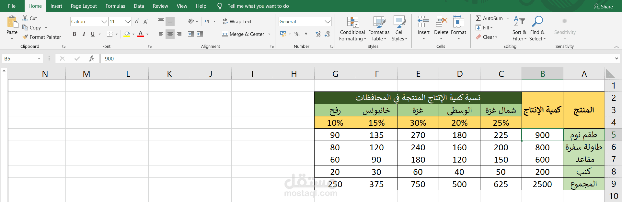Activate the Format Painter brush
This screenshot has height=202, width=622.
25,37
